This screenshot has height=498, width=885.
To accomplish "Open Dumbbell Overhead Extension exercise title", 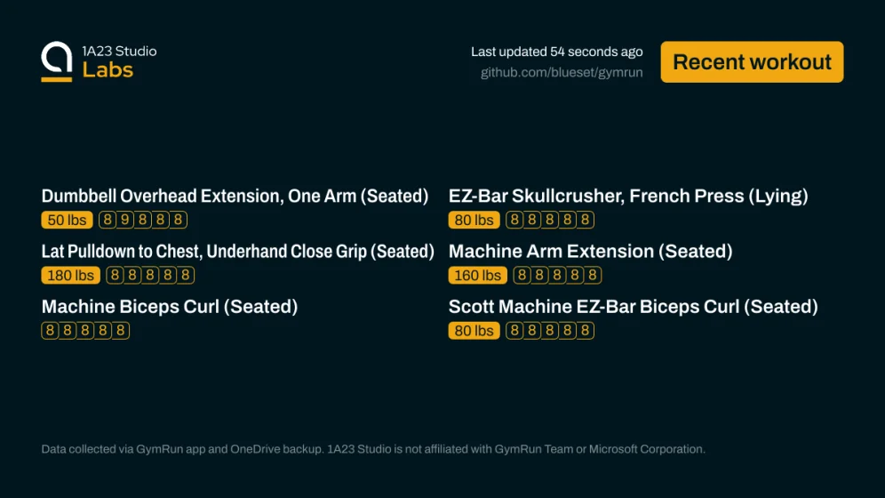I will (x=235, y=197).
